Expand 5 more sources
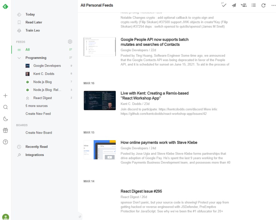This screenshot has width=276, height=220. pyautogui.click(x=36, y=106)
